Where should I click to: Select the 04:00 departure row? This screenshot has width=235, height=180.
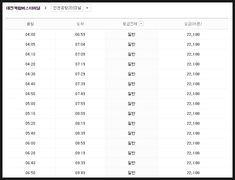pos(117,34)
